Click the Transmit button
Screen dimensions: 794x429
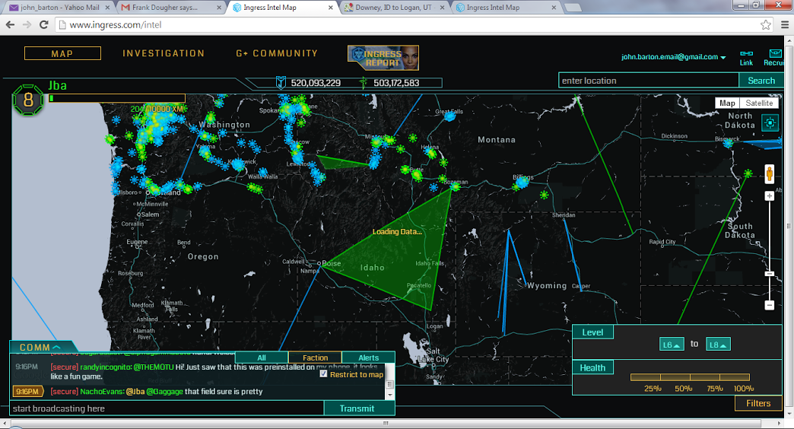tap(358, 408)
